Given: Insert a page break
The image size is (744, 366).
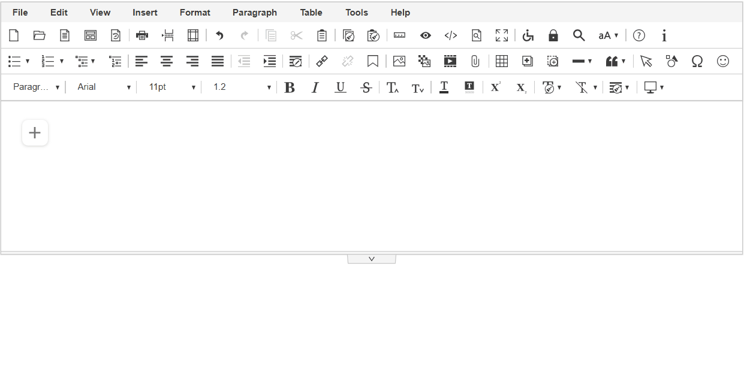Looking at the screenshot, I should pos(168,35).
